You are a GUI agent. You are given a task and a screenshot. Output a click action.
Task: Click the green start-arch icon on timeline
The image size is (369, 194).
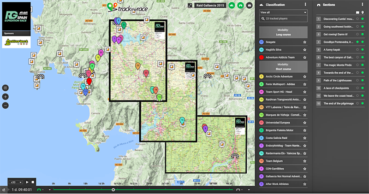tap(39, 189)
